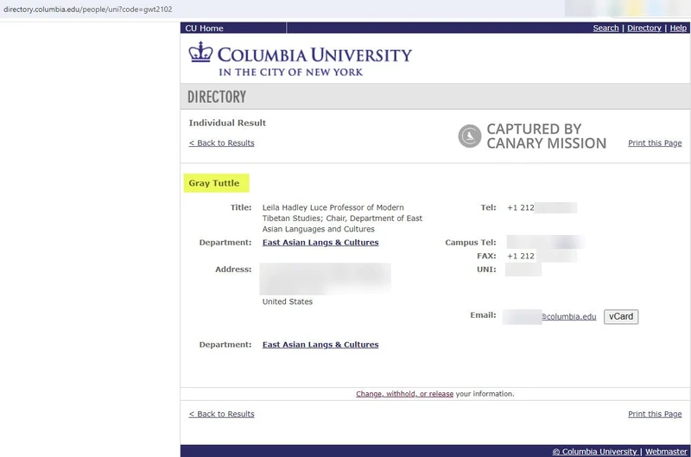Open Change, withhold, or release link
691x457 pixels.
[404, 394]
